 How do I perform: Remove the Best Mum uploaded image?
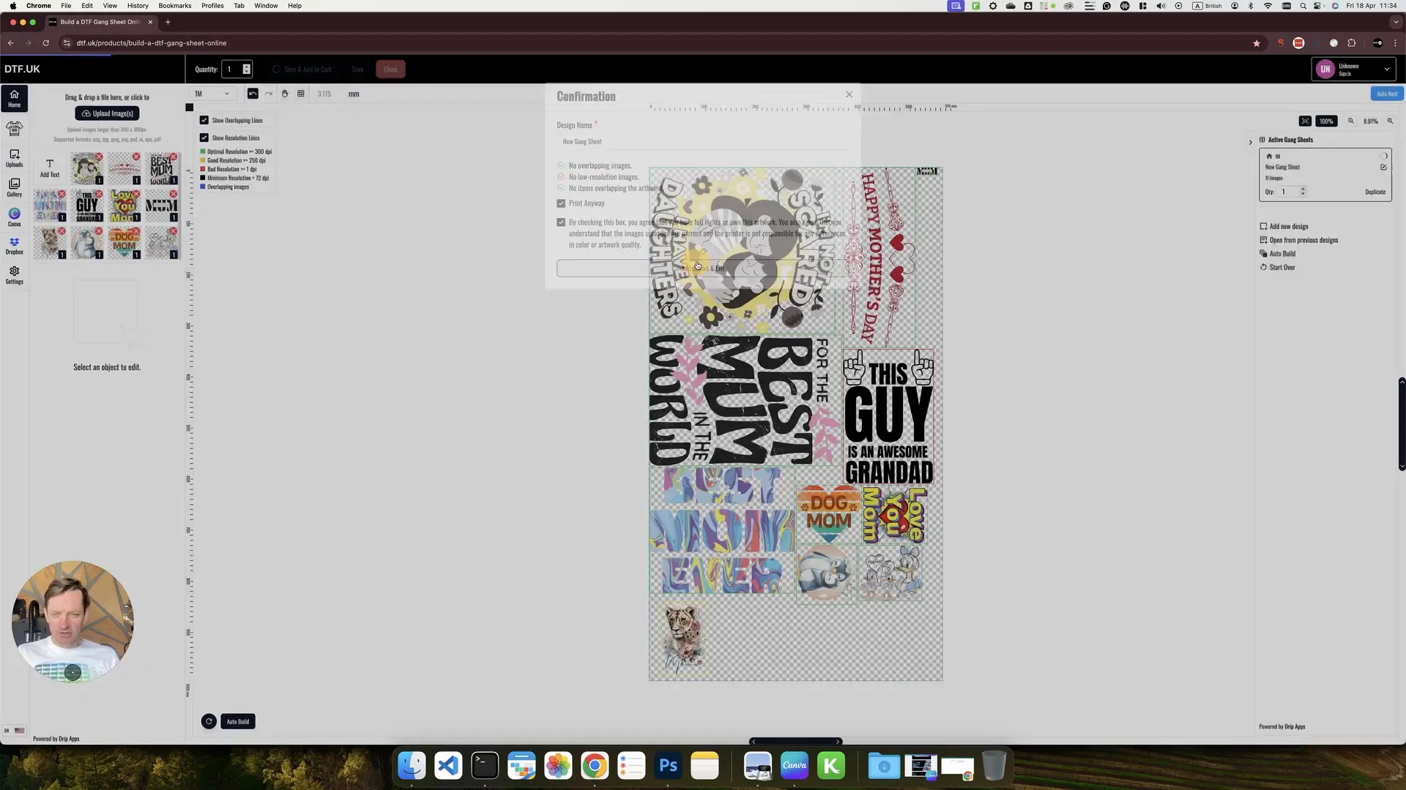[174, 157]
